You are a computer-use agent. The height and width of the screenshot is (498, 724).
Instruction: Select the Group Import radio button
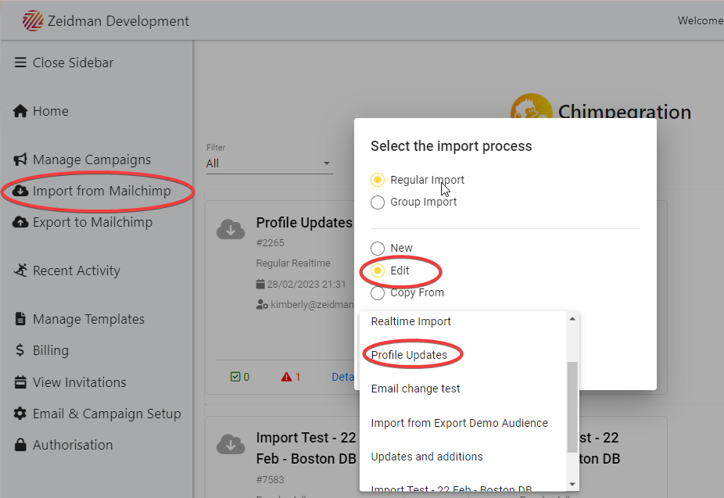[378, 202]
